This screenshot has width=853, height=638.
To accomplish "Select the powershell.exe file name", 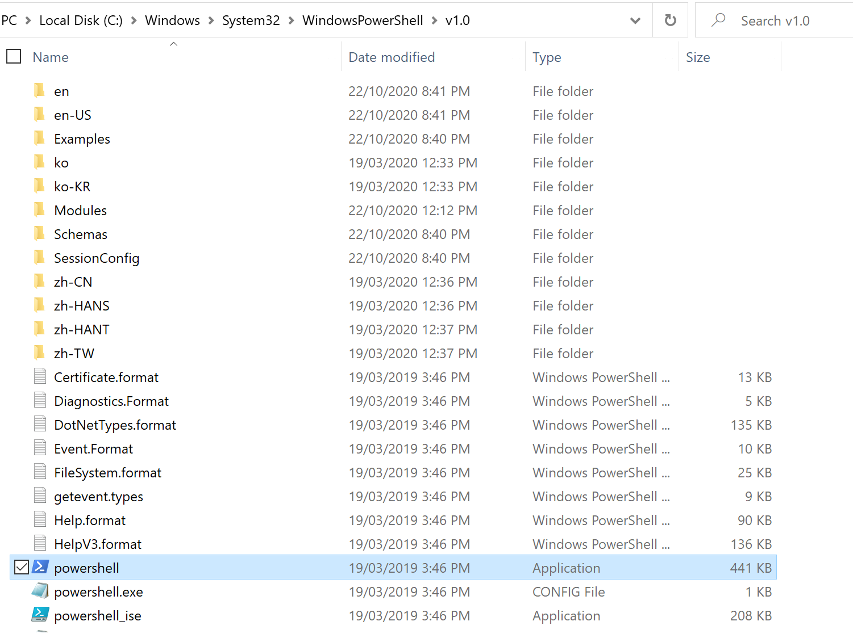I will [98, 592].
